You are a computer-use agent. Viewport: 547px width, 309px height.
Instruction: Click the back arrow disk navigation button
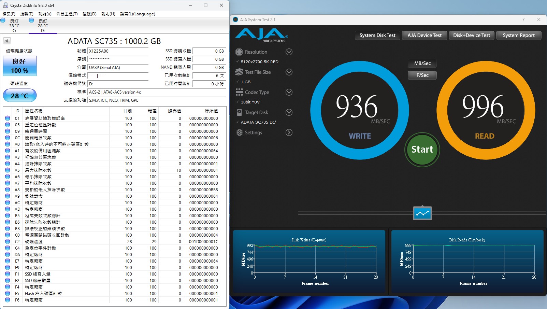(7, 41)
